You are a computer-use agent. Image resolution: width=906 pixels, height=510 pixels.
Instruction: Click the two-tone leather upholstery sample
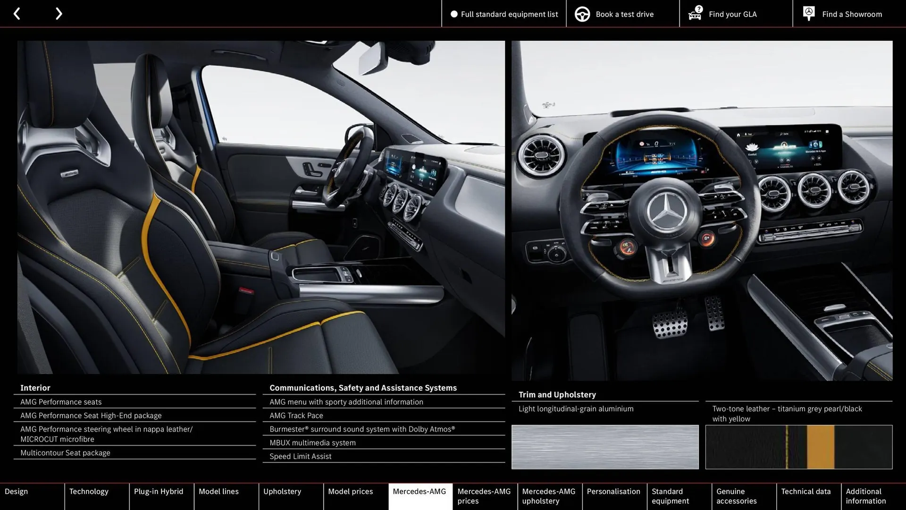[798, 447]
